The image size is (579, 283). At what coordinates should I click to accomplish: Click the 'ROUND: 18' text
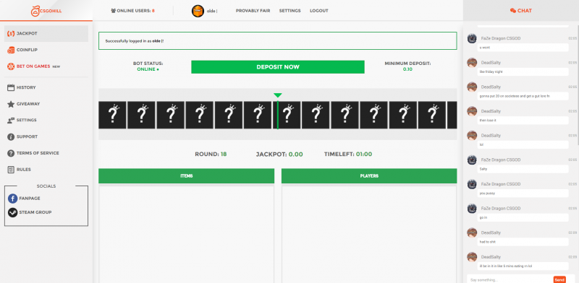(x=211, y=154)
